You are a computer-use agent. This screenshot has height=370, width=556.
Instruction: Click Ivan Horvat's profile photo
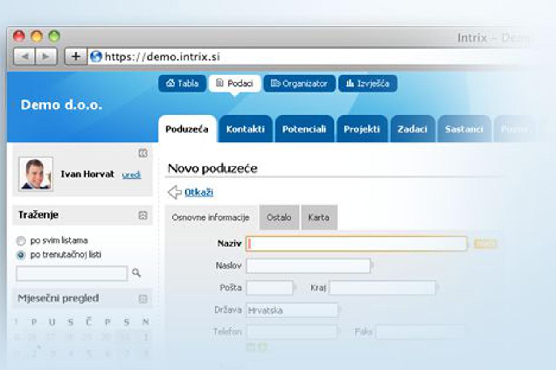[x=36, y=174]
